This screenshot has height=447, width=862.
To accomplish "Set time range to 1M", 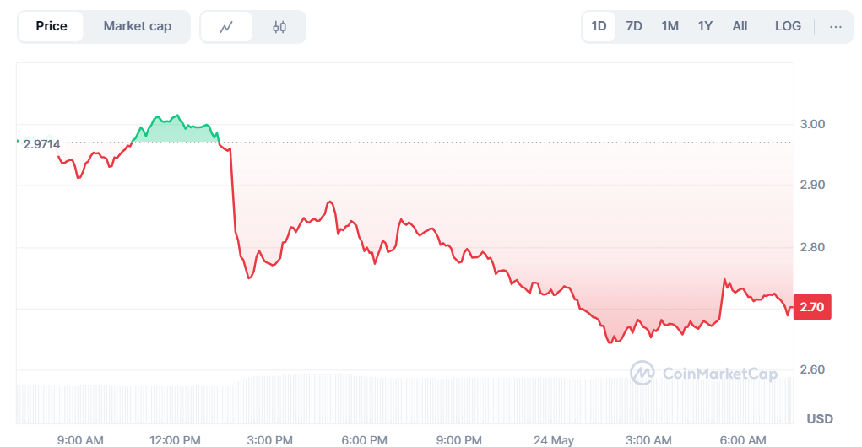I will [670, 26].
